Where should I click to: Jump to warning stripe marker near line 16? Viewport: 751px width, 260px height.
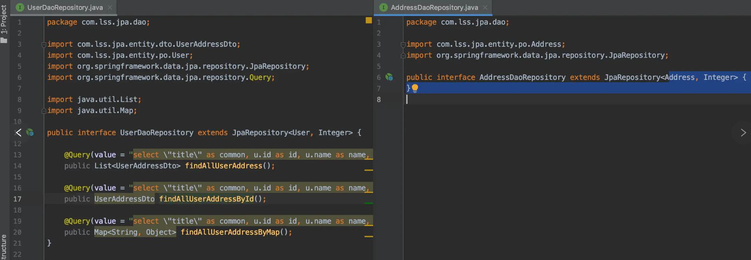(369, 192)
